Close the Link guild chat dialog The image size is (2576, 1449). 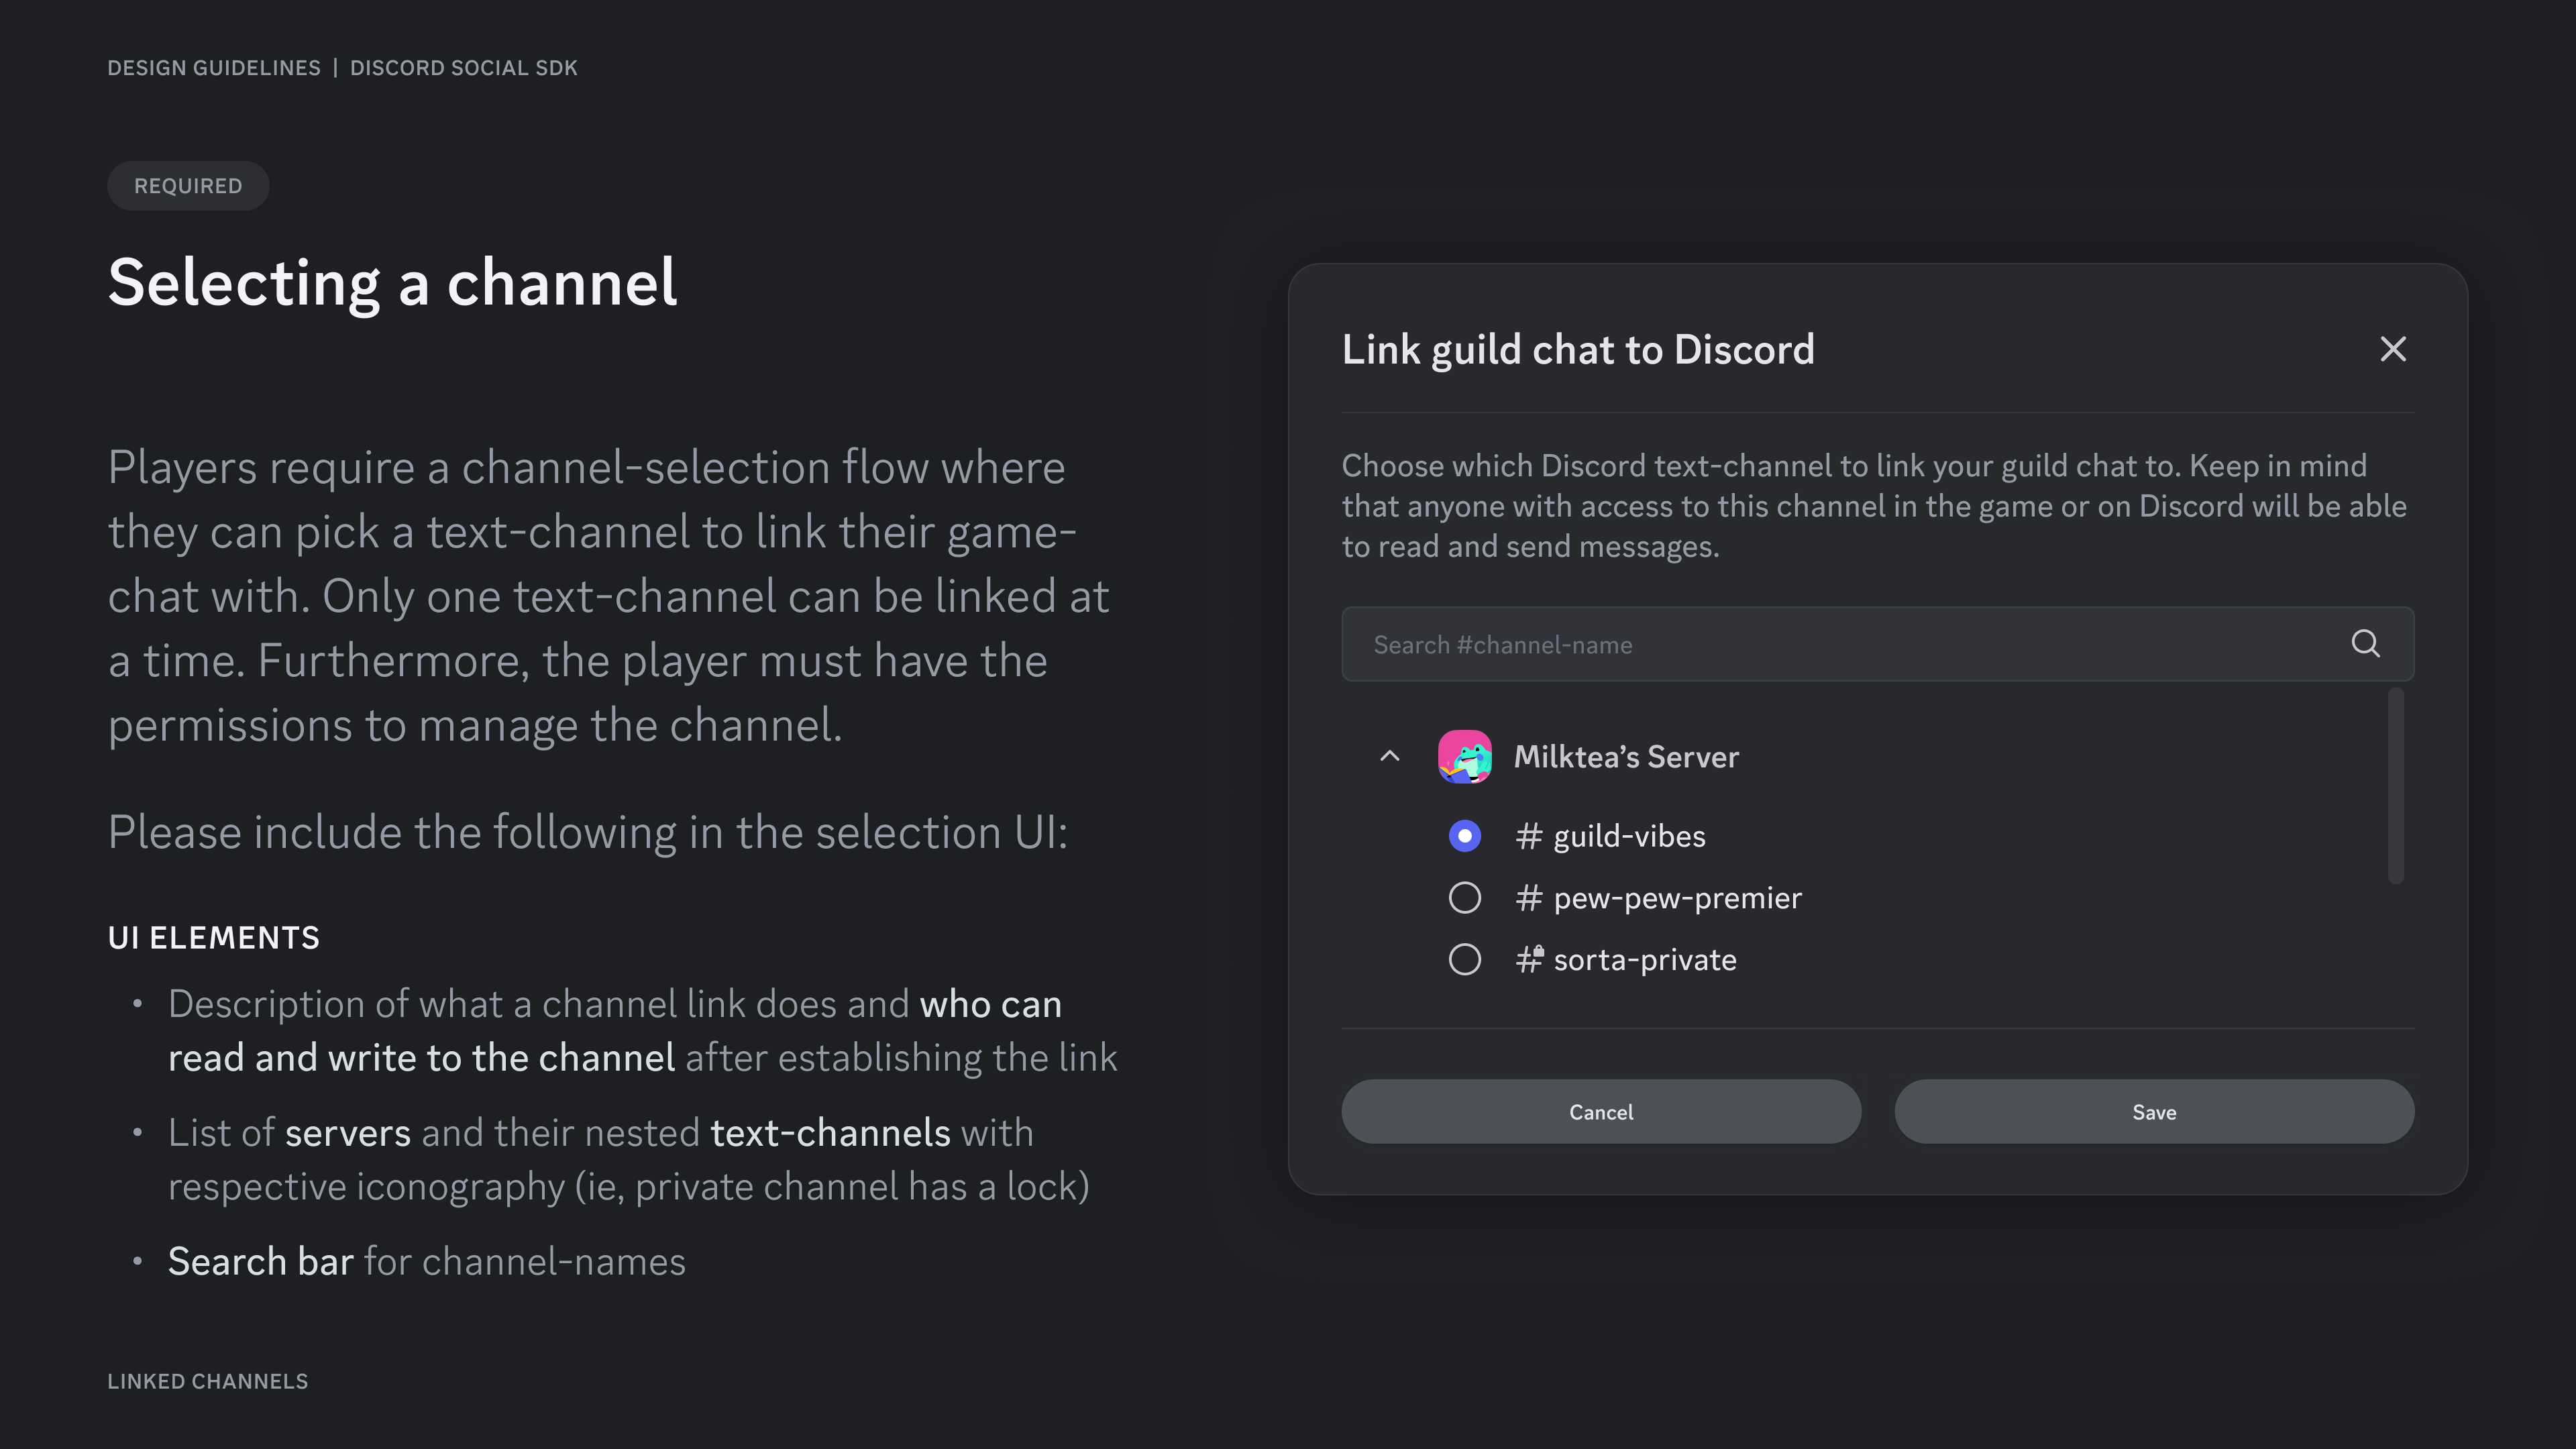pyautogui.click(x=2393, y=349)
